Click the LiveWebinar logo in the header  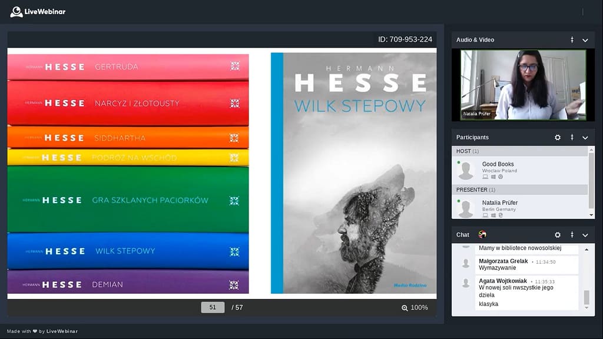(x=38, y=12)
